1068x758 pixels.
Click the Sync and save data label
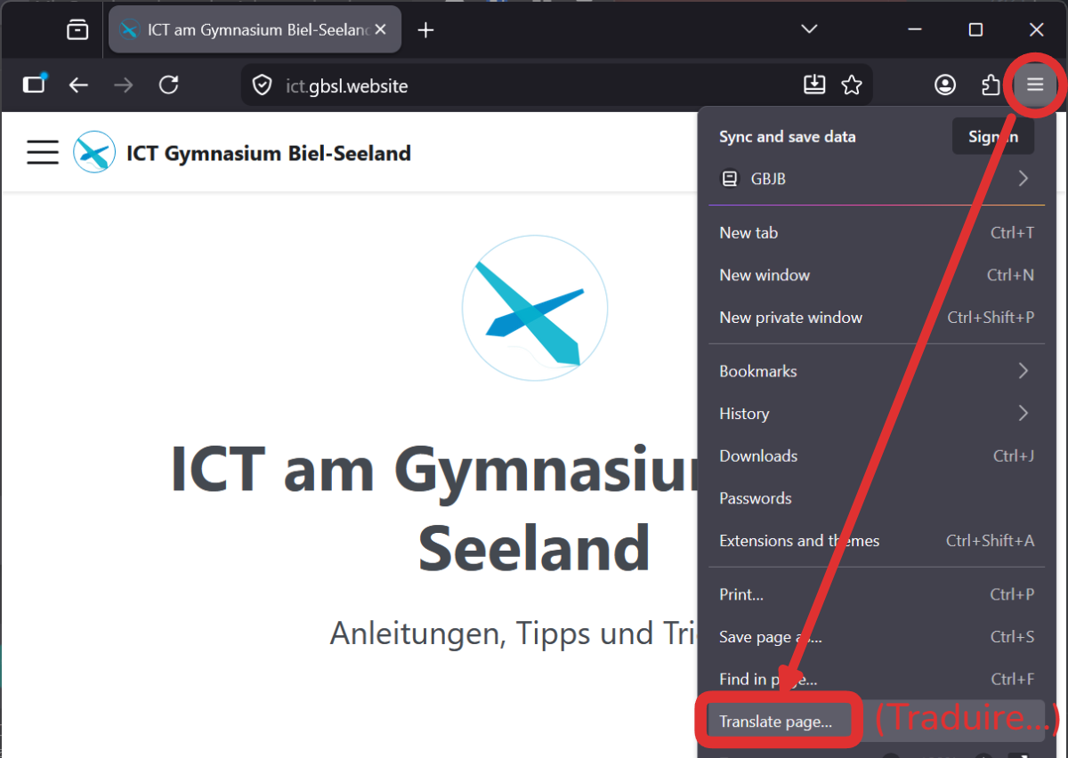pyautogui.click(x=788, y=137)
